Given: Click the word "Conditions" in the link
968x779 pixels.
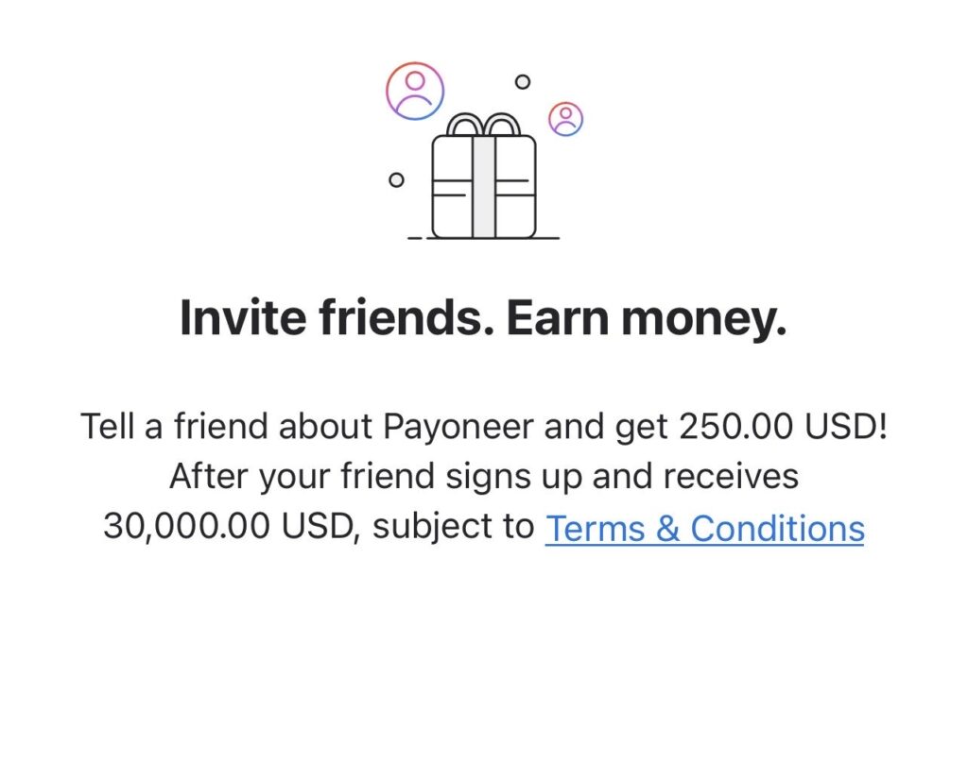Looking at the screenshot, I should click(x=777, y=528).
